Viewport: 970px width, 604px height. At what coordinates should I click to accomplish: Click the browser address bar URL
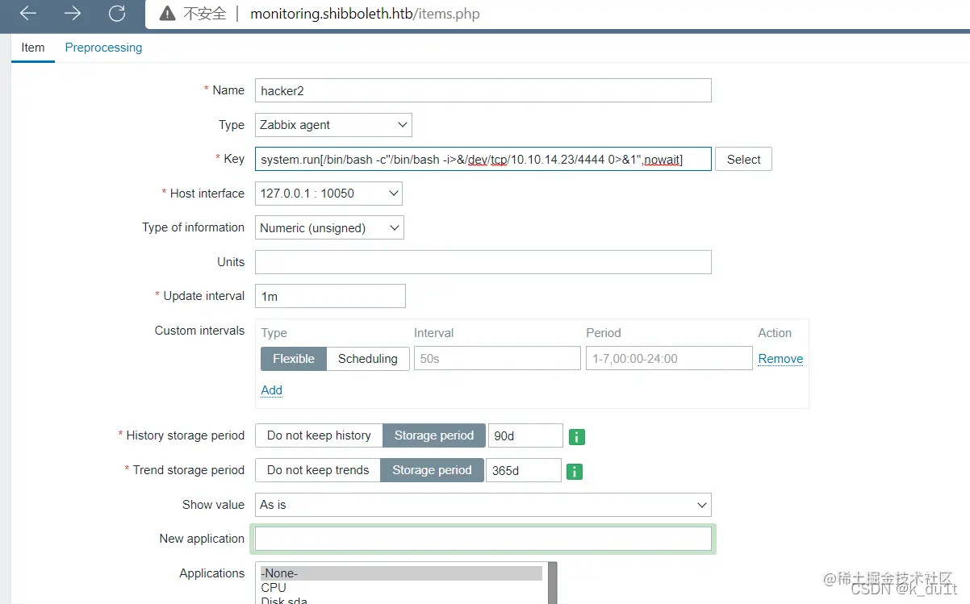coord(365,14)
